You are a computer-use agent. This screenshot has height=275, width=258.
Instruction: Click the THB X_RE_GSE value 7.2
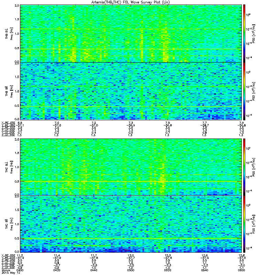coord(94,123)
